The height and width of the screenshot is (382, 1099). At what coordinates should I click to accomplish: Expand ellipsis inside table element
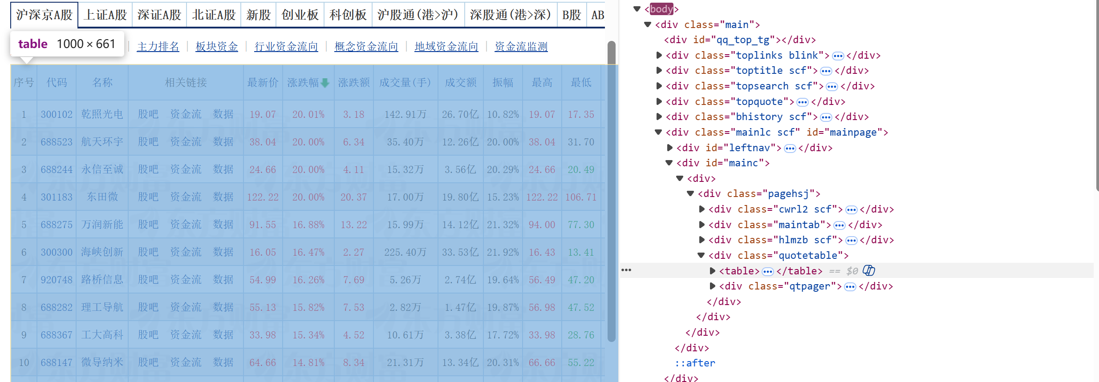tap(768, 272)
